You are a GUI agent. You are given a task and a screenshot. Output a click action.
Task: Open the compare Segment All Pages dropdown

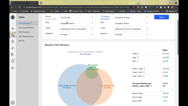pos(131,34)
